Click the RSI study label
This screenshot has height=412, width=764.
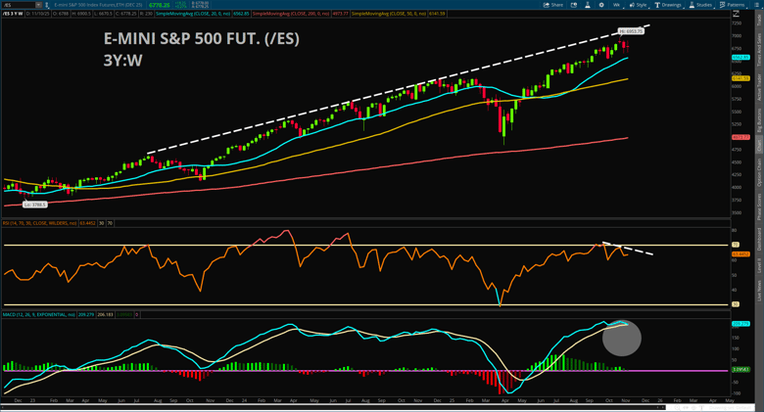point(39,223)
